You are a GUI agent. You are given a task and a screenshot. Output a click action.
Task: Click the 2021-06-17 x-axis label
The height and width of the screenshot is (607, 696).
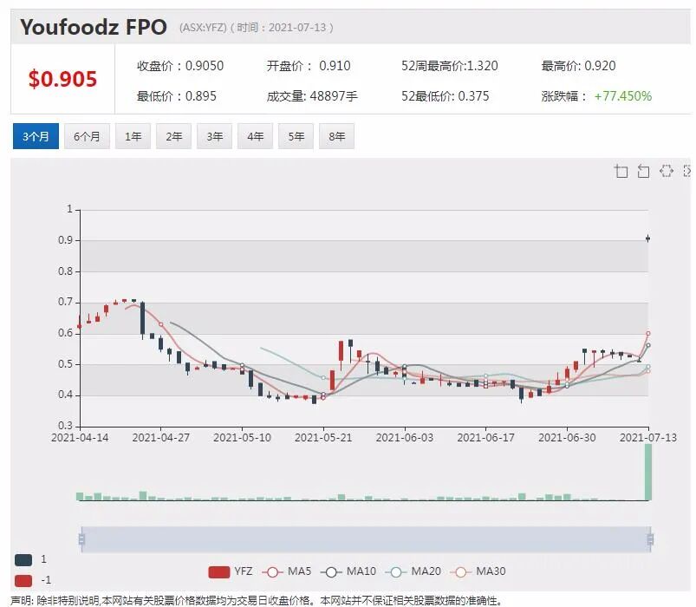pos(485,438)
